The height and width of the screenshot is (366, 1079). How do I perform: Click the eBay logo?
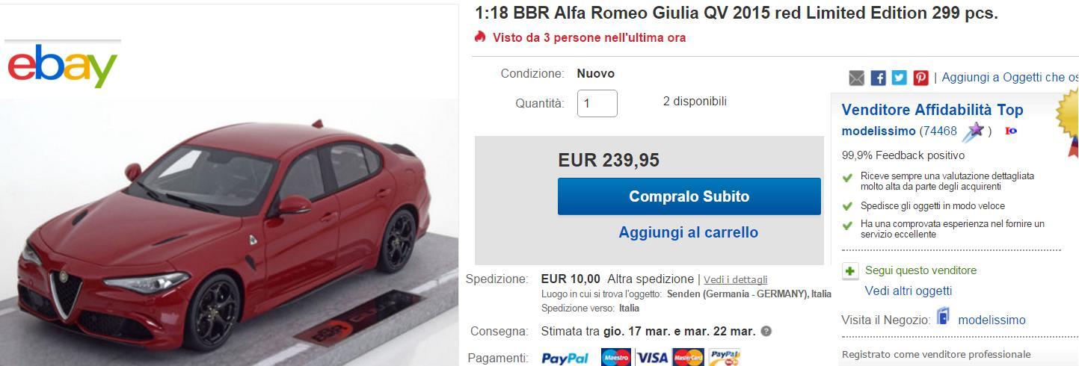click(63, 66)
